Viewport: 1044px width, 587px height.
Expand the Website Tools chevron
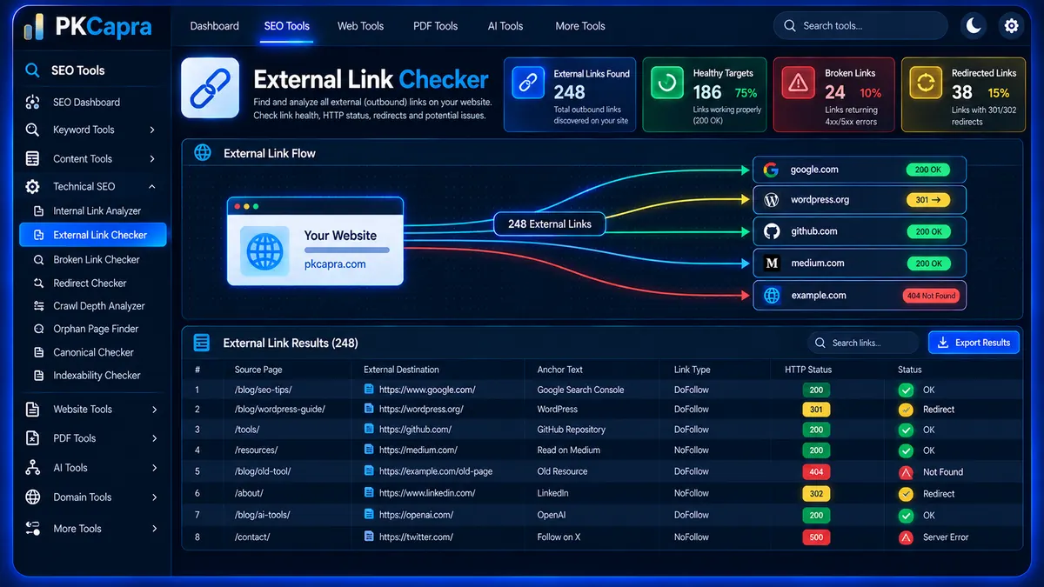pyautogui.click(x=155, y=409)
